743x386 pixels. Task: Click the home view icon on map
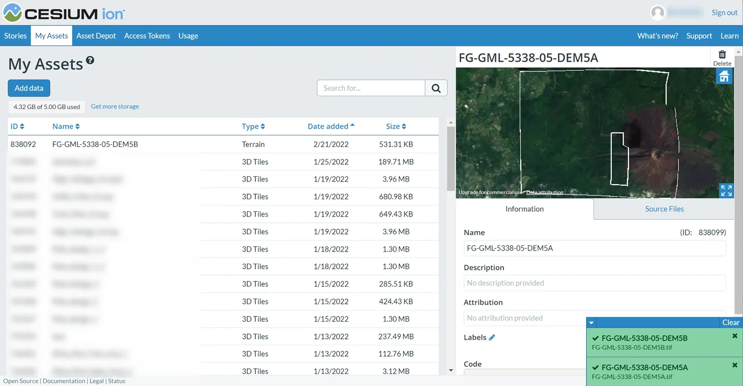click(x=724, y=77)
